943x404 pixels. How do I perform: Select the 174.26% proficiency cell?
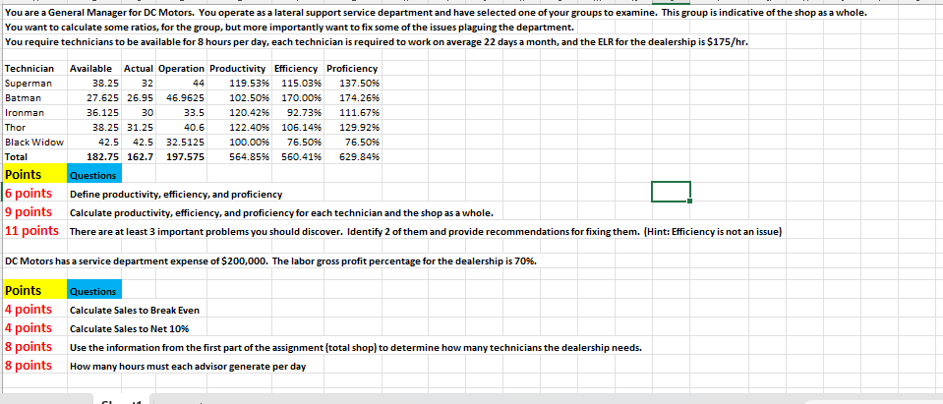coord(352,97)
